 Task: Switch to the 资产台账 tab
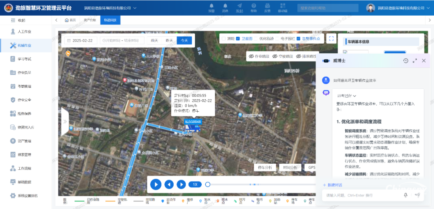(90, 20)
